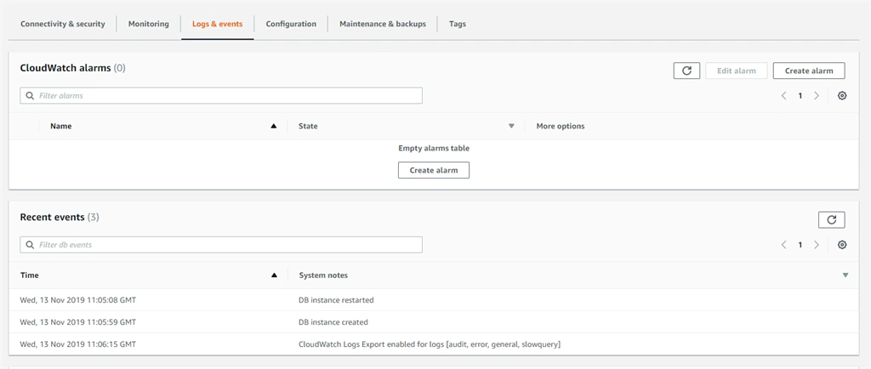Go to next page of alarms
The width and height of the screenshot is (871, 369).
[x=817, y=95]
